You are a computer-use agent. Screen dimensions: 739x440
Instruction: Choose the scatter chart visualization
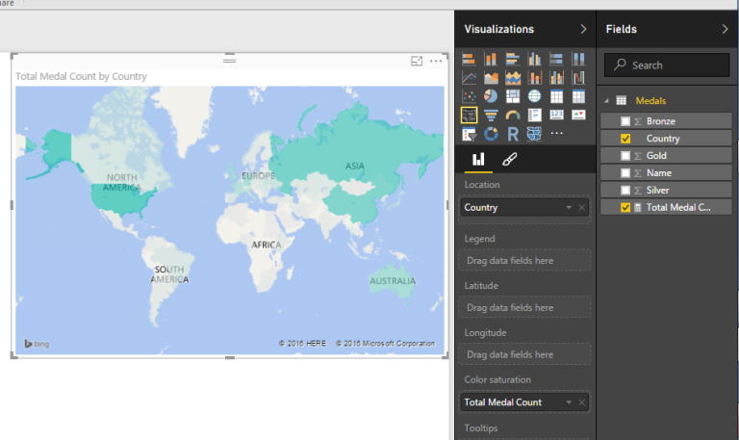[x=469, y=96]
